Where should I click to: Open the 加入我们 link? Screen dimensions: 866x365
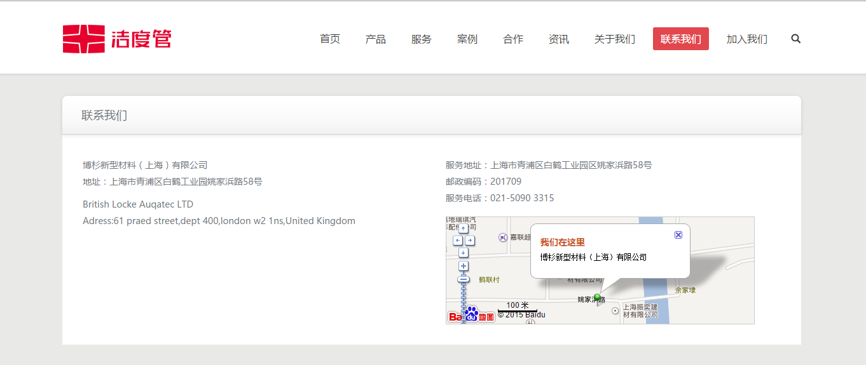click(x=747, y=39)
